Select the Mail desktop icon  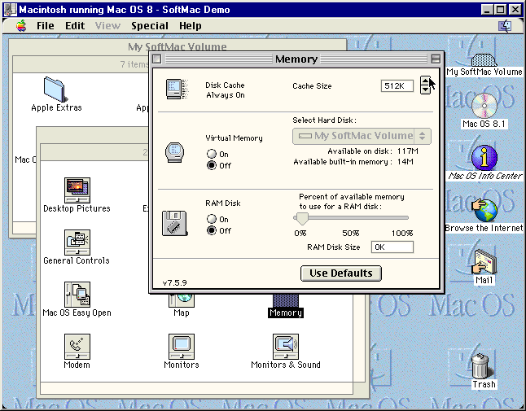pyautogui.click(x=484, y=262)
